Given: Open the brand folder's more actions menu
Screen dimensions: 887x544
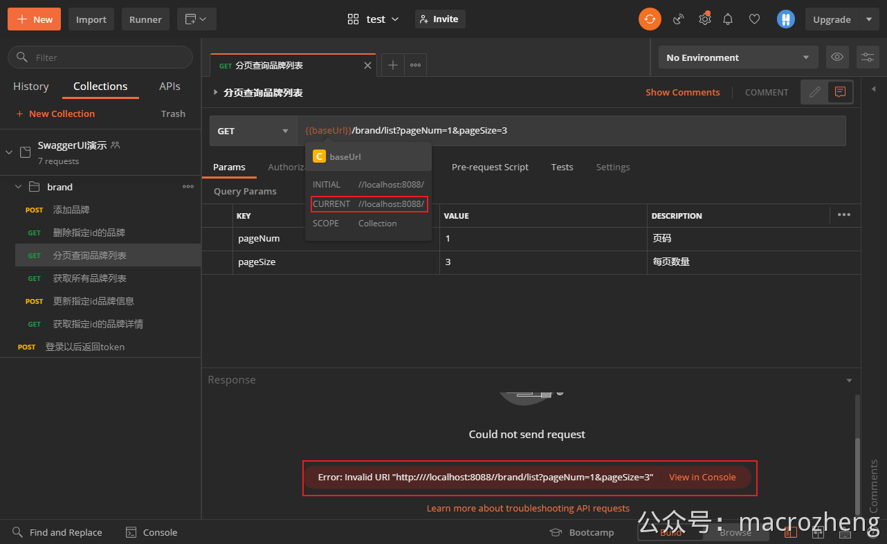Looking at the screenshot, I should point(188,187).
